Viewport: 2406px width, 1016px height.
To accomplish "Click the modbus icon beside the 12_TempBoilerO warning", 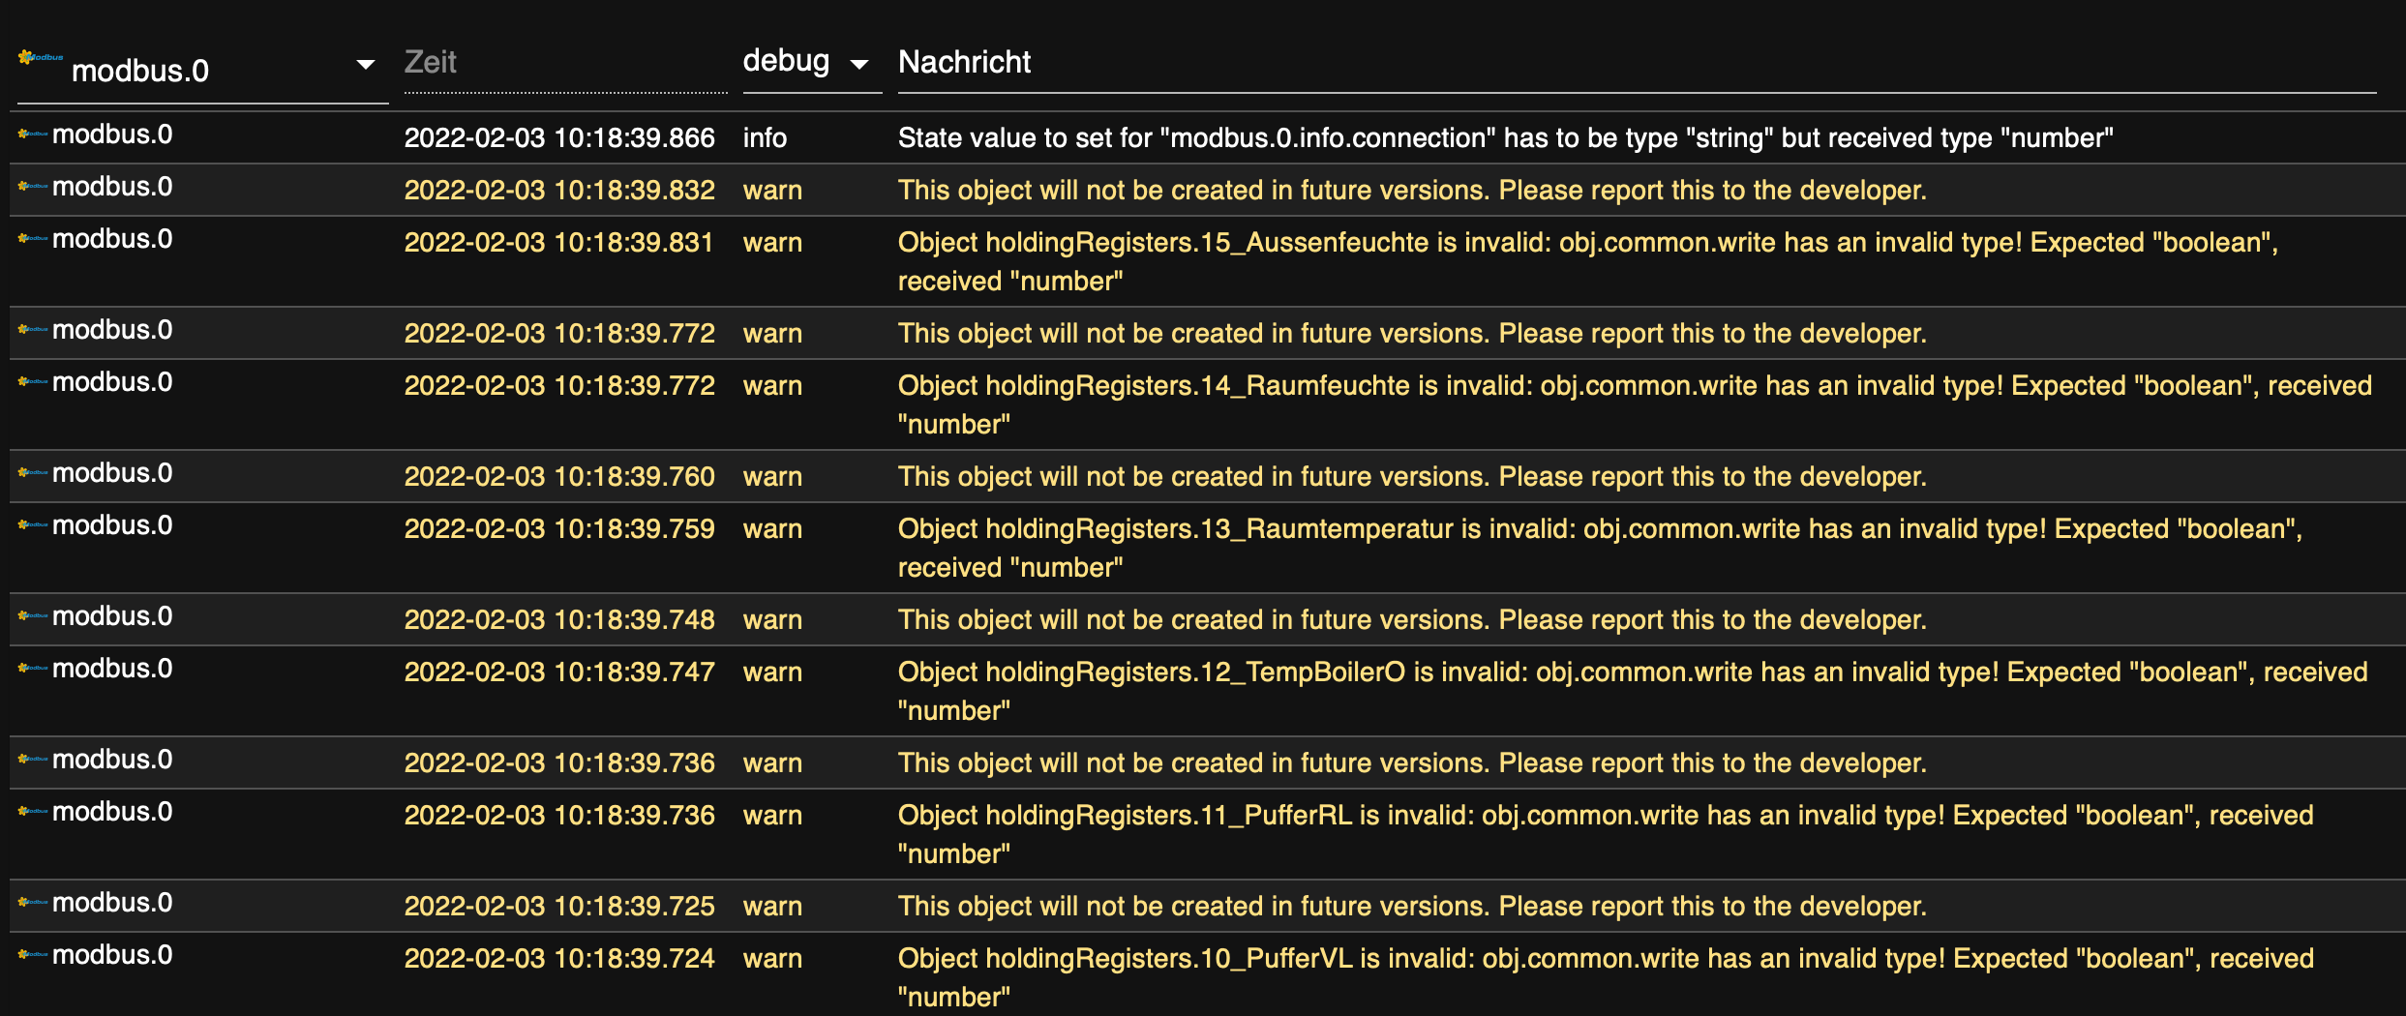I will click(32, 669).
